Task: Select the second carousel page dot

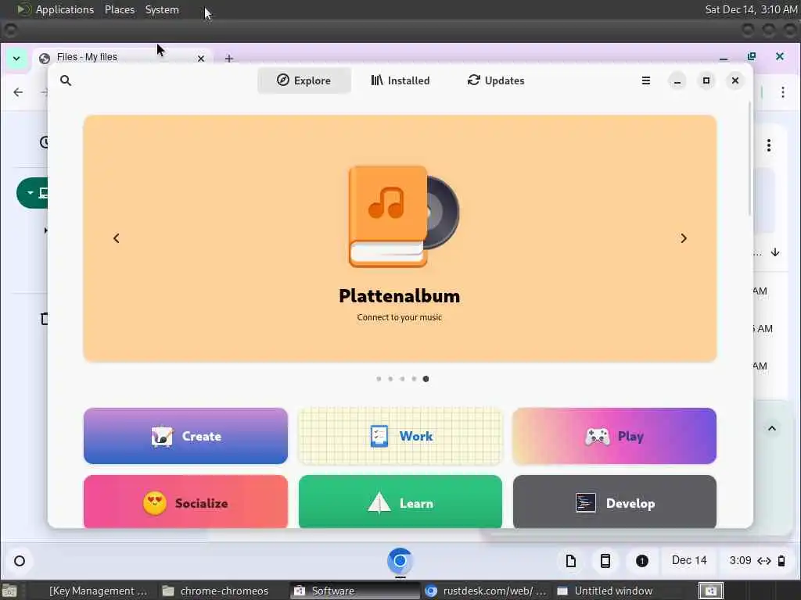Action: (390, 379)
